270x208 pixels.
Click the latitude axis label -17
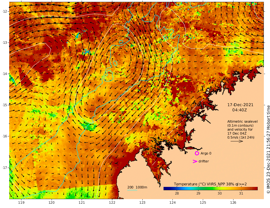tap(5, 168)
